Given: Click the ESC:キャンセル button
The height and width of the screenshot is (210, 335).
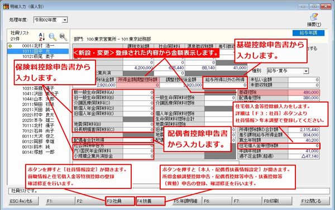Looking at the screenshot, I should pos(23,201).
